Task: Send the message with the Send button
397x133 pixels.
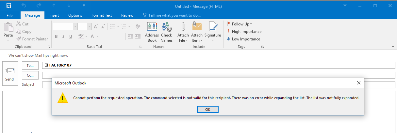Action: tap(10, 73)
